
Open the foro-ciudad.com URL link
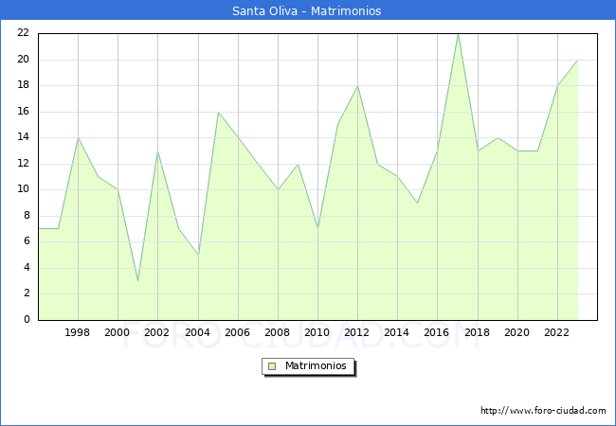(x=543, y=411)
